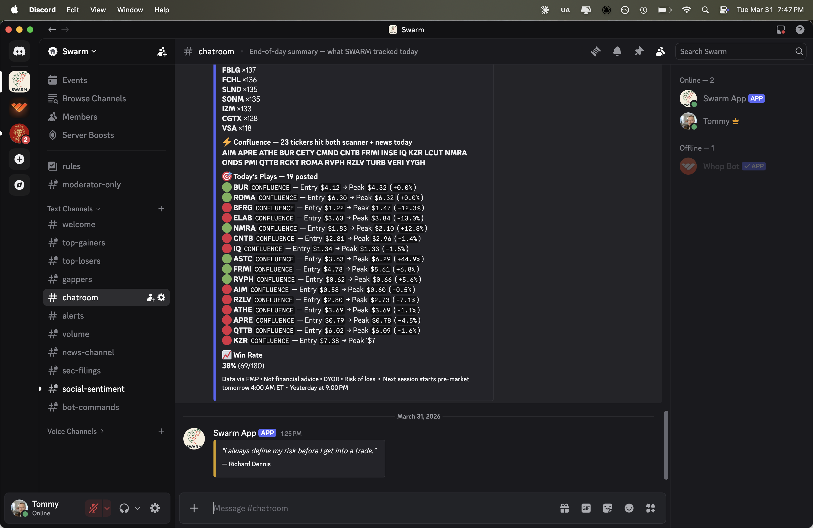Open the Swarm server dropdown menu
This screenshot has width=813, height=528.
click(76, 52)
